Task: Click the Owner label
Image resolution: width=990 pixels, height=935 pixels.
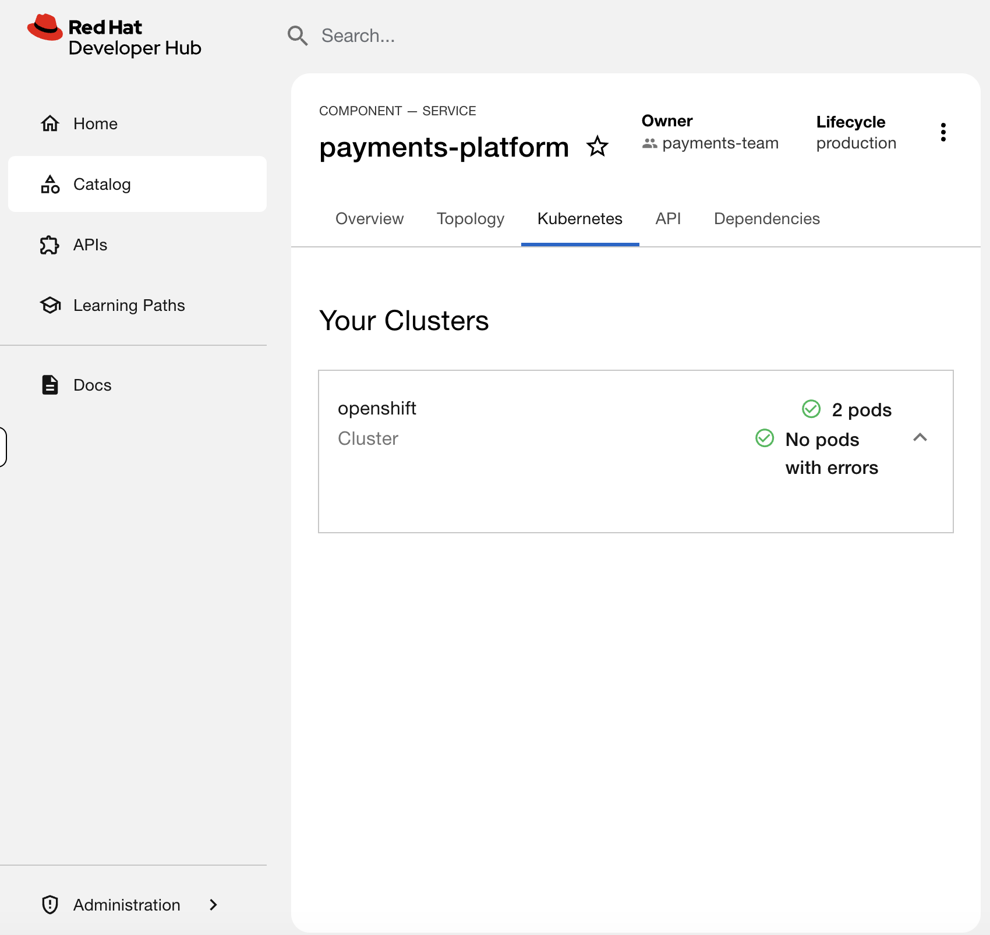Action: 667,121
